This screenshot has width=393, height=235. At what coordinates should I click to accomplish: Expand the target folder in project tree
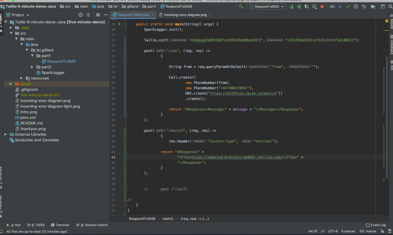coord(11,84)
